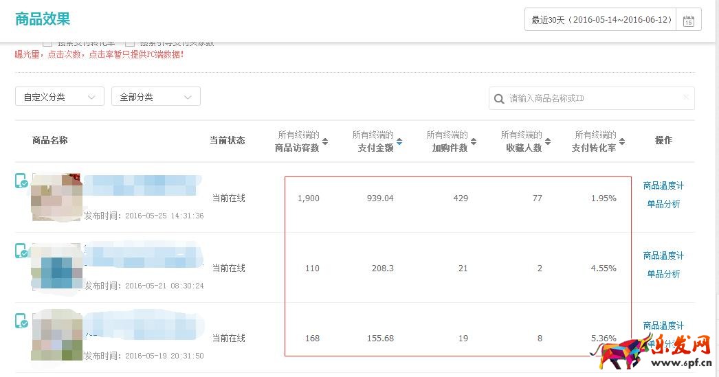Expand the 自定义分类 dropdown
The height and width of the screenshot is (377, 719).
click(60, 97)
